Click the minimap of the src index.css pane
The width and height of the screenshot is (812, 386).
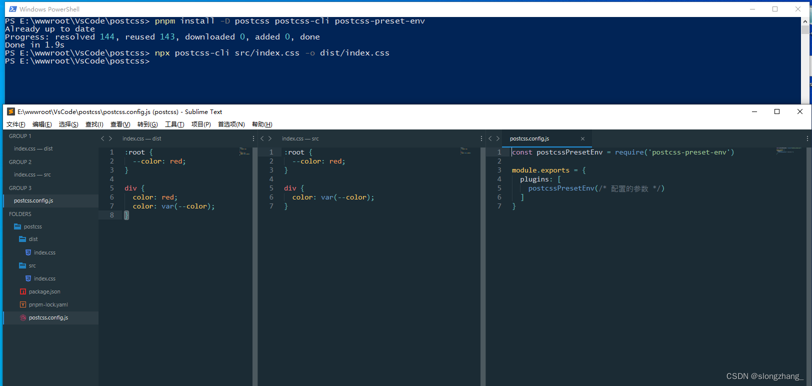(x=465, y=150)
